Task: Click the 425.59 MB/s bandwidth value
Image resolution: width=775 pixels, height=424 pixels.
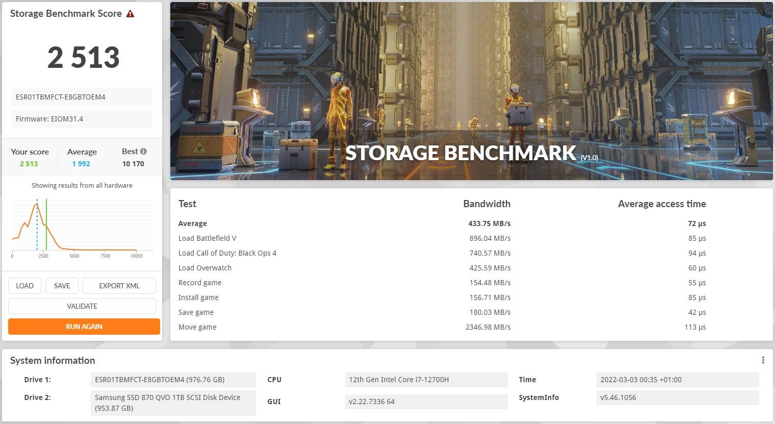Action: 490,268
